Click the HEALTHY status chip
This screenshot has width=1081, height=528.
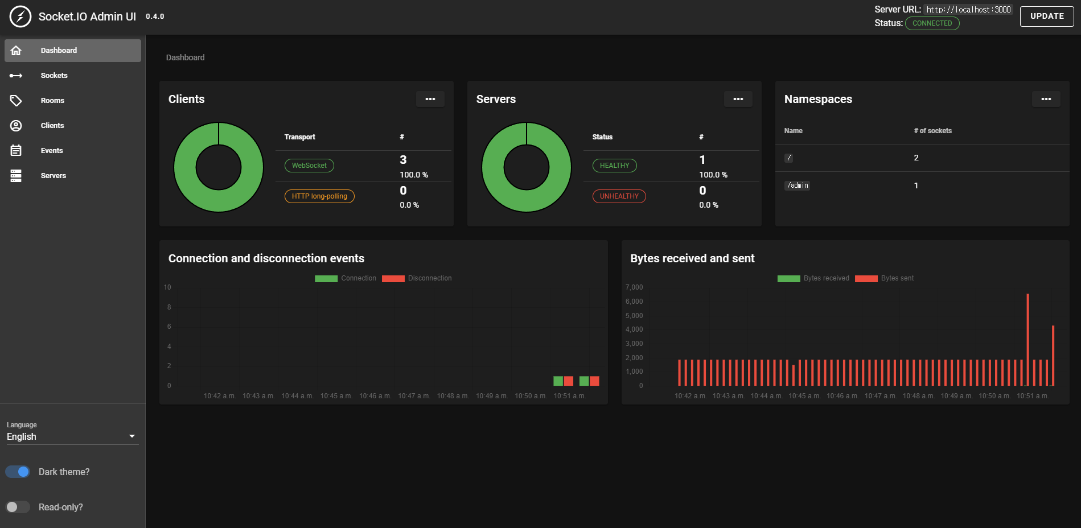coord(615,166)
